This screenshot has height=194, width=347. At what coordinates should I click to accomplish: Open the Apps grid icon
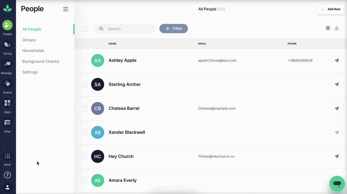tap(7, 103)
